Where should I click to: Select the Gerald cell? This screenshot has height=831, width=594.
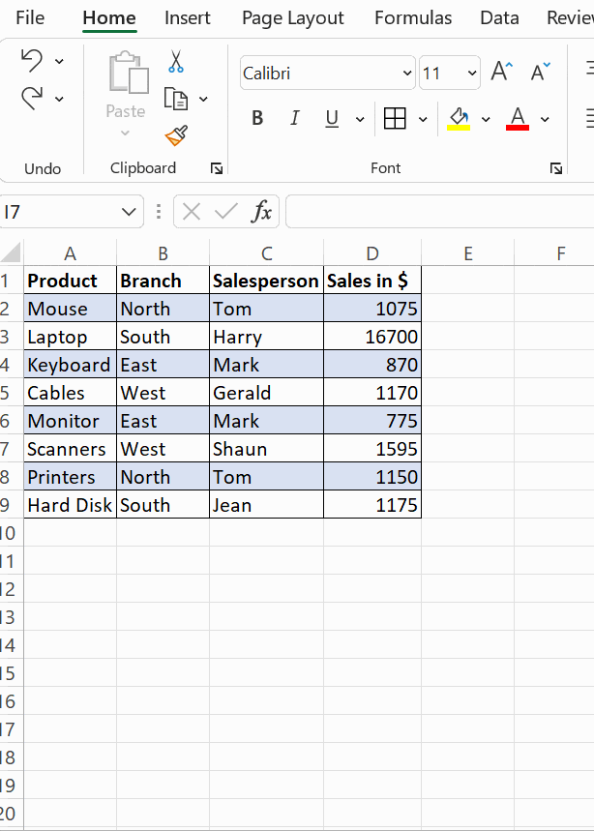[267, 393]
